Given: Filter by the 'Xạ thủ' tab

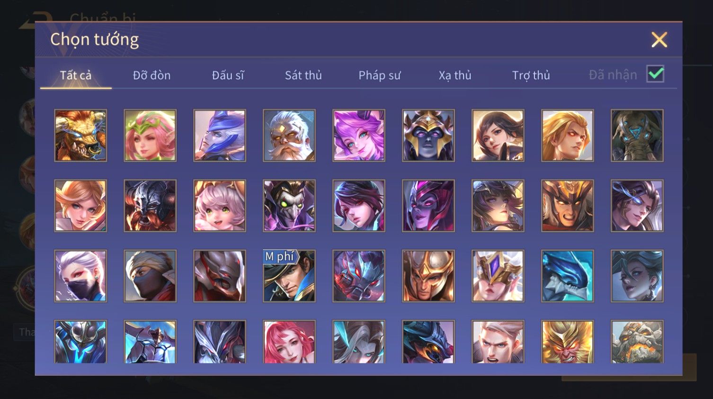Looking at the screenshot, I should (455, 75).
